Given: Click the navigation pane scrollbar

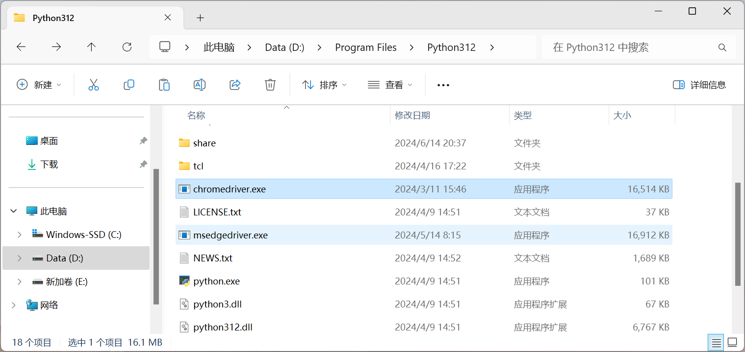Looking at the screenshot, I should tap(156, 236).
